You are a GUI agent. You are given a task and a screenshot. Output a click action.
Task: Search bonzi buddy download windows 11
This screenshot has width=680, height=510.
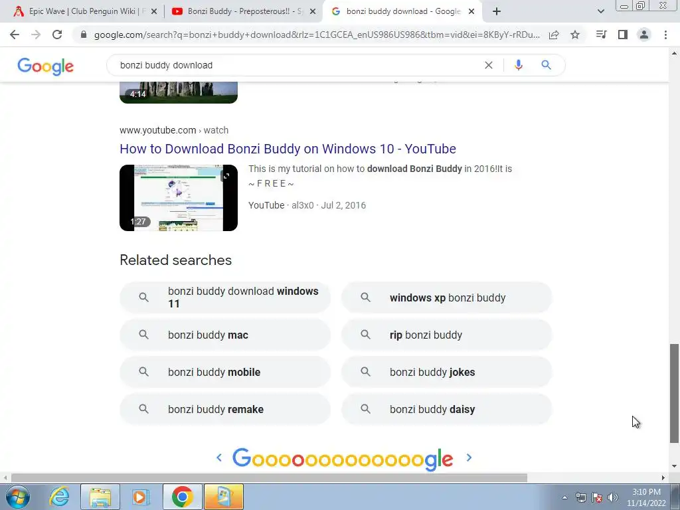[x=225, y=297]
